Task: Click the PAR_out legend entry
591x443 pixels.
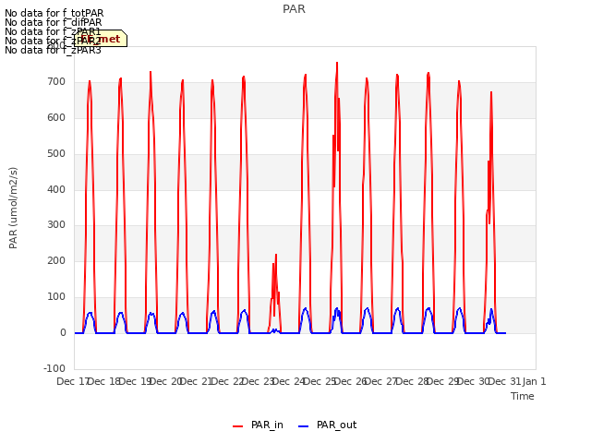Action: point(327,425)
